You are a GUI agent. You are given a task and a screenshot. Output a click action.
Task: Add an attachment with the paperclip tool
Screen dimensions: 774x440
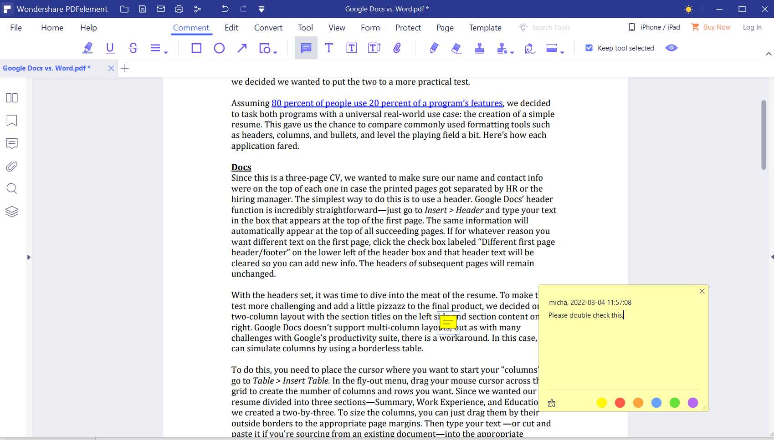[x=397, y=48]
